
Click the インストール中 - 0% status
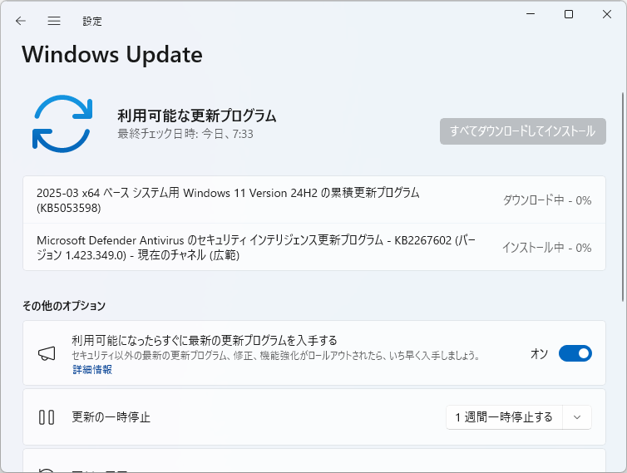pyautogui.click(x=546, y=248)
